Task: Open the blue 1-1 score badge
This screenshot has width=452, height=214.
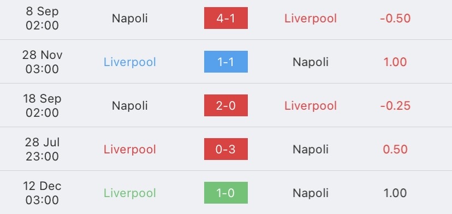Action: [x=225, y=62]
